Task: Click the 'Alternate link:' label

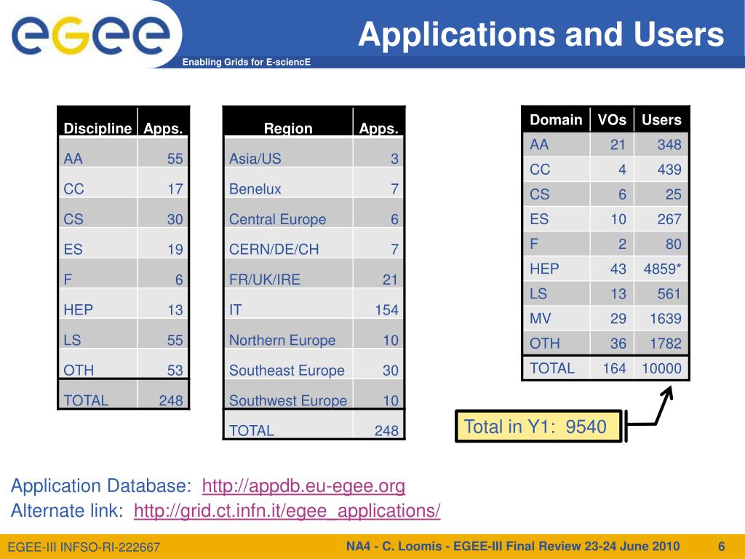Action: pos(67,510)
